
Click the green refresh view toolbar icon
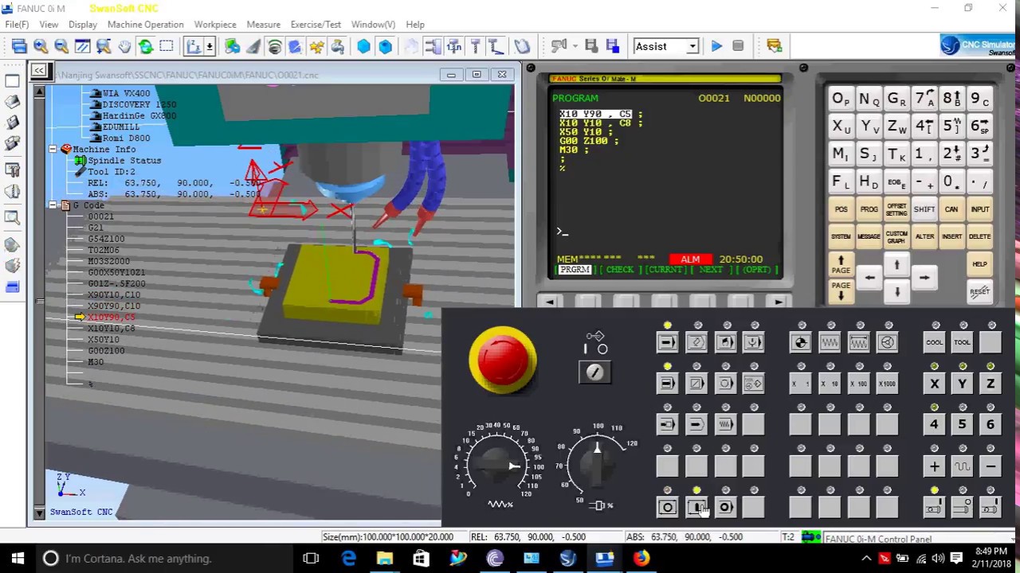coord(146,46)
